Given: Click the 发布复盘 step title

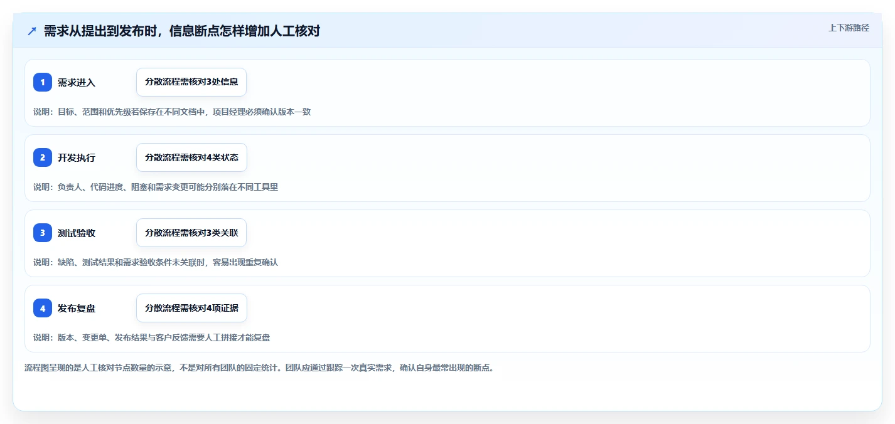Looking at the screenshot, I should point(77,308).
